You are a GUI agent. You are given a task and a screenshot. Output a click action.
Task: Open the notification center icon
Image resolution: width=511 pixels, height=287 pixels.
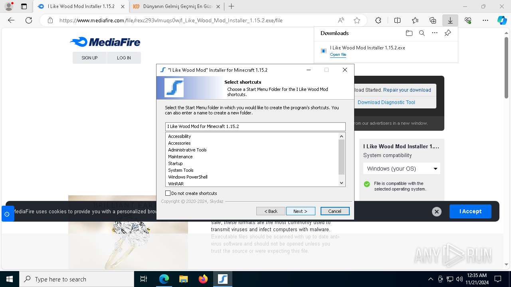(498, 279)
